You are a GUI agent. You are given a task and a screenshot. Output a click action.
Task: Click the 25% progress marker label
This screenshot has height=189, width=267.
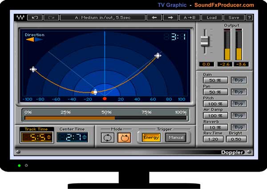(66, 112)
